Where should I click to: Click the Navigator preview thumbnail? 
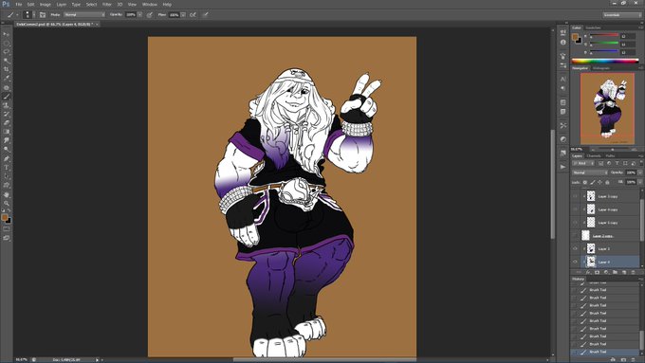click(607, 109)
